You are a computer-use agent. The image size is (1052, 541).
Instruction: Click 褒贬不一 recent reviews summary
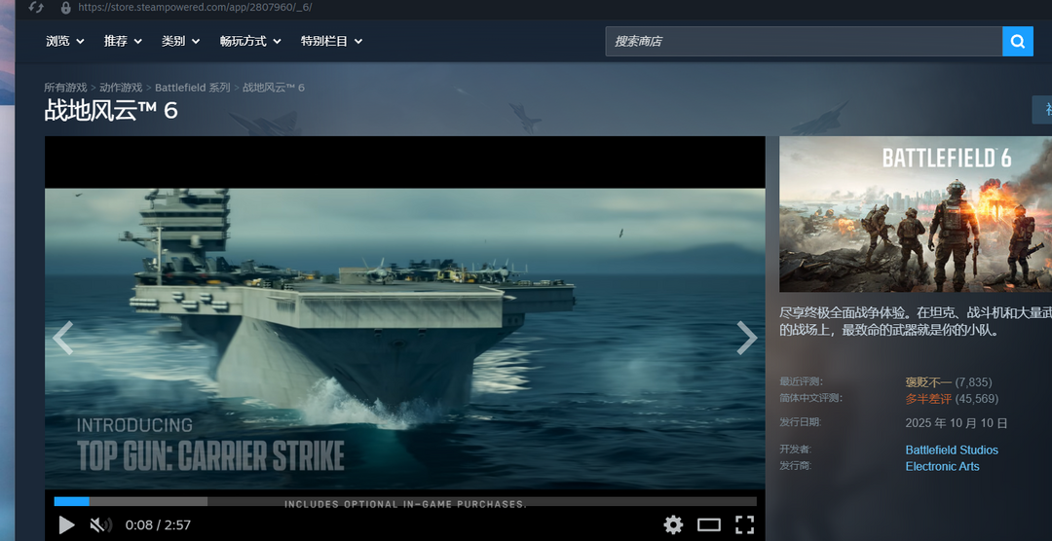[928, 382]
